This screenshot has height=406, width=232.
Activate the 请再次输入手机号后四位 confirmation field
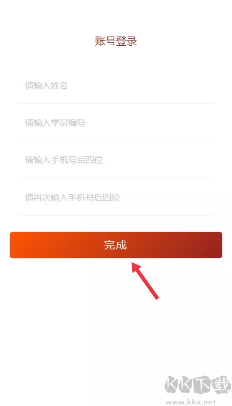click(116, 198)
